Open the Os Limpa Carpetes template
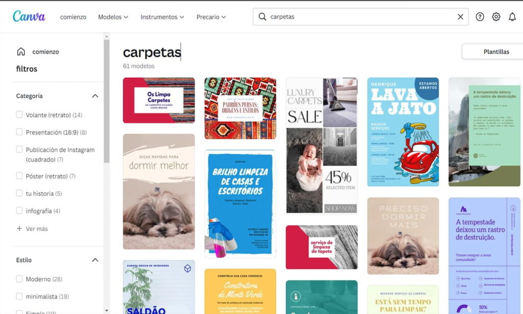Viewport: 523px width, 314px height. 159,100
